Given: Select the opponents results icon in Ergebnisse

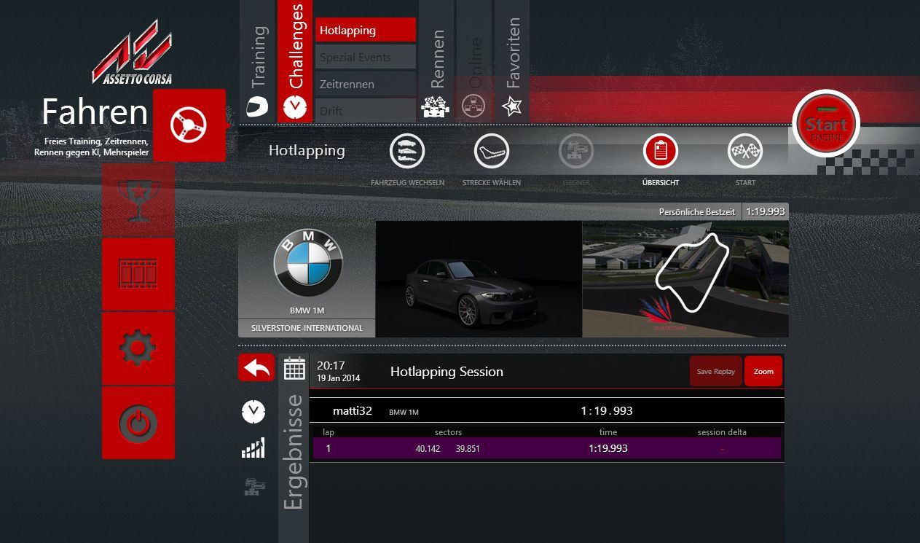Looking at the screenshot, I should [x=254, y=486].
